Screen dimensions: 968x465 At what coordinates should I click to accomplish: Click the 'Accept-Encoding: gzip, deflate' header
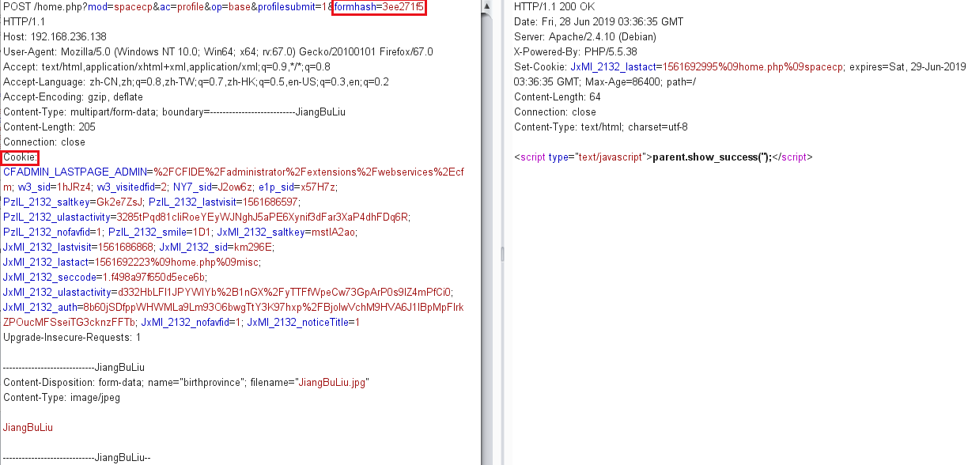tap(73, 96)
